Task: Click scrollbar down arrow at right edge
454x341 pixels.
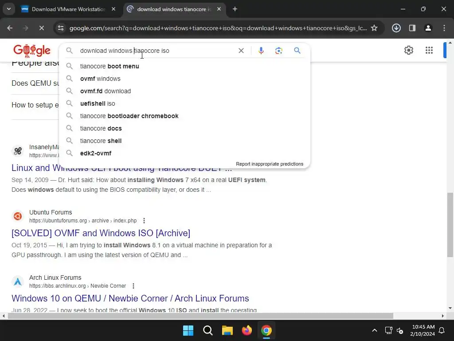Action: [450, 308]
